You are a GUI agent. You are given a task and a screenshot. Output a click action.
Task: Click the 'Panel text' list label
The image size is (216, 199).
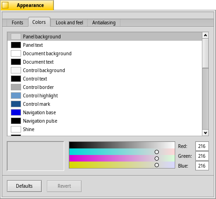pyautogui.click(x=33, y=45)
